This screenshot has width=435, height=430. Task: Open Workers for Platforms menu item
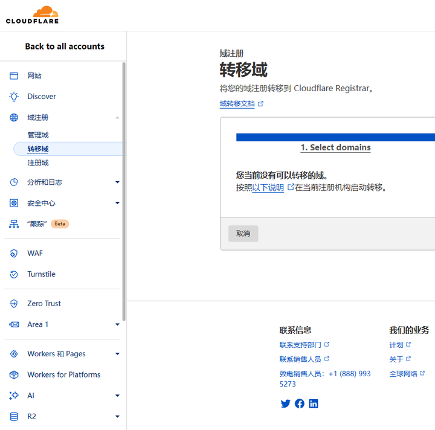63,374
